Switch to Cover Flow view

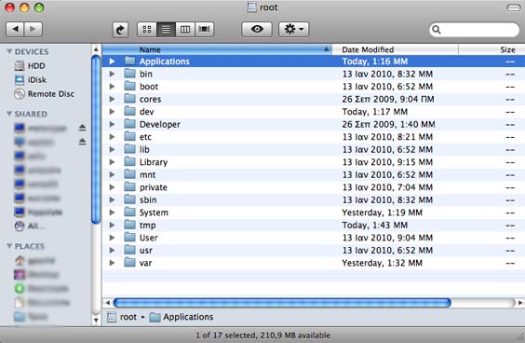(204, 30)
